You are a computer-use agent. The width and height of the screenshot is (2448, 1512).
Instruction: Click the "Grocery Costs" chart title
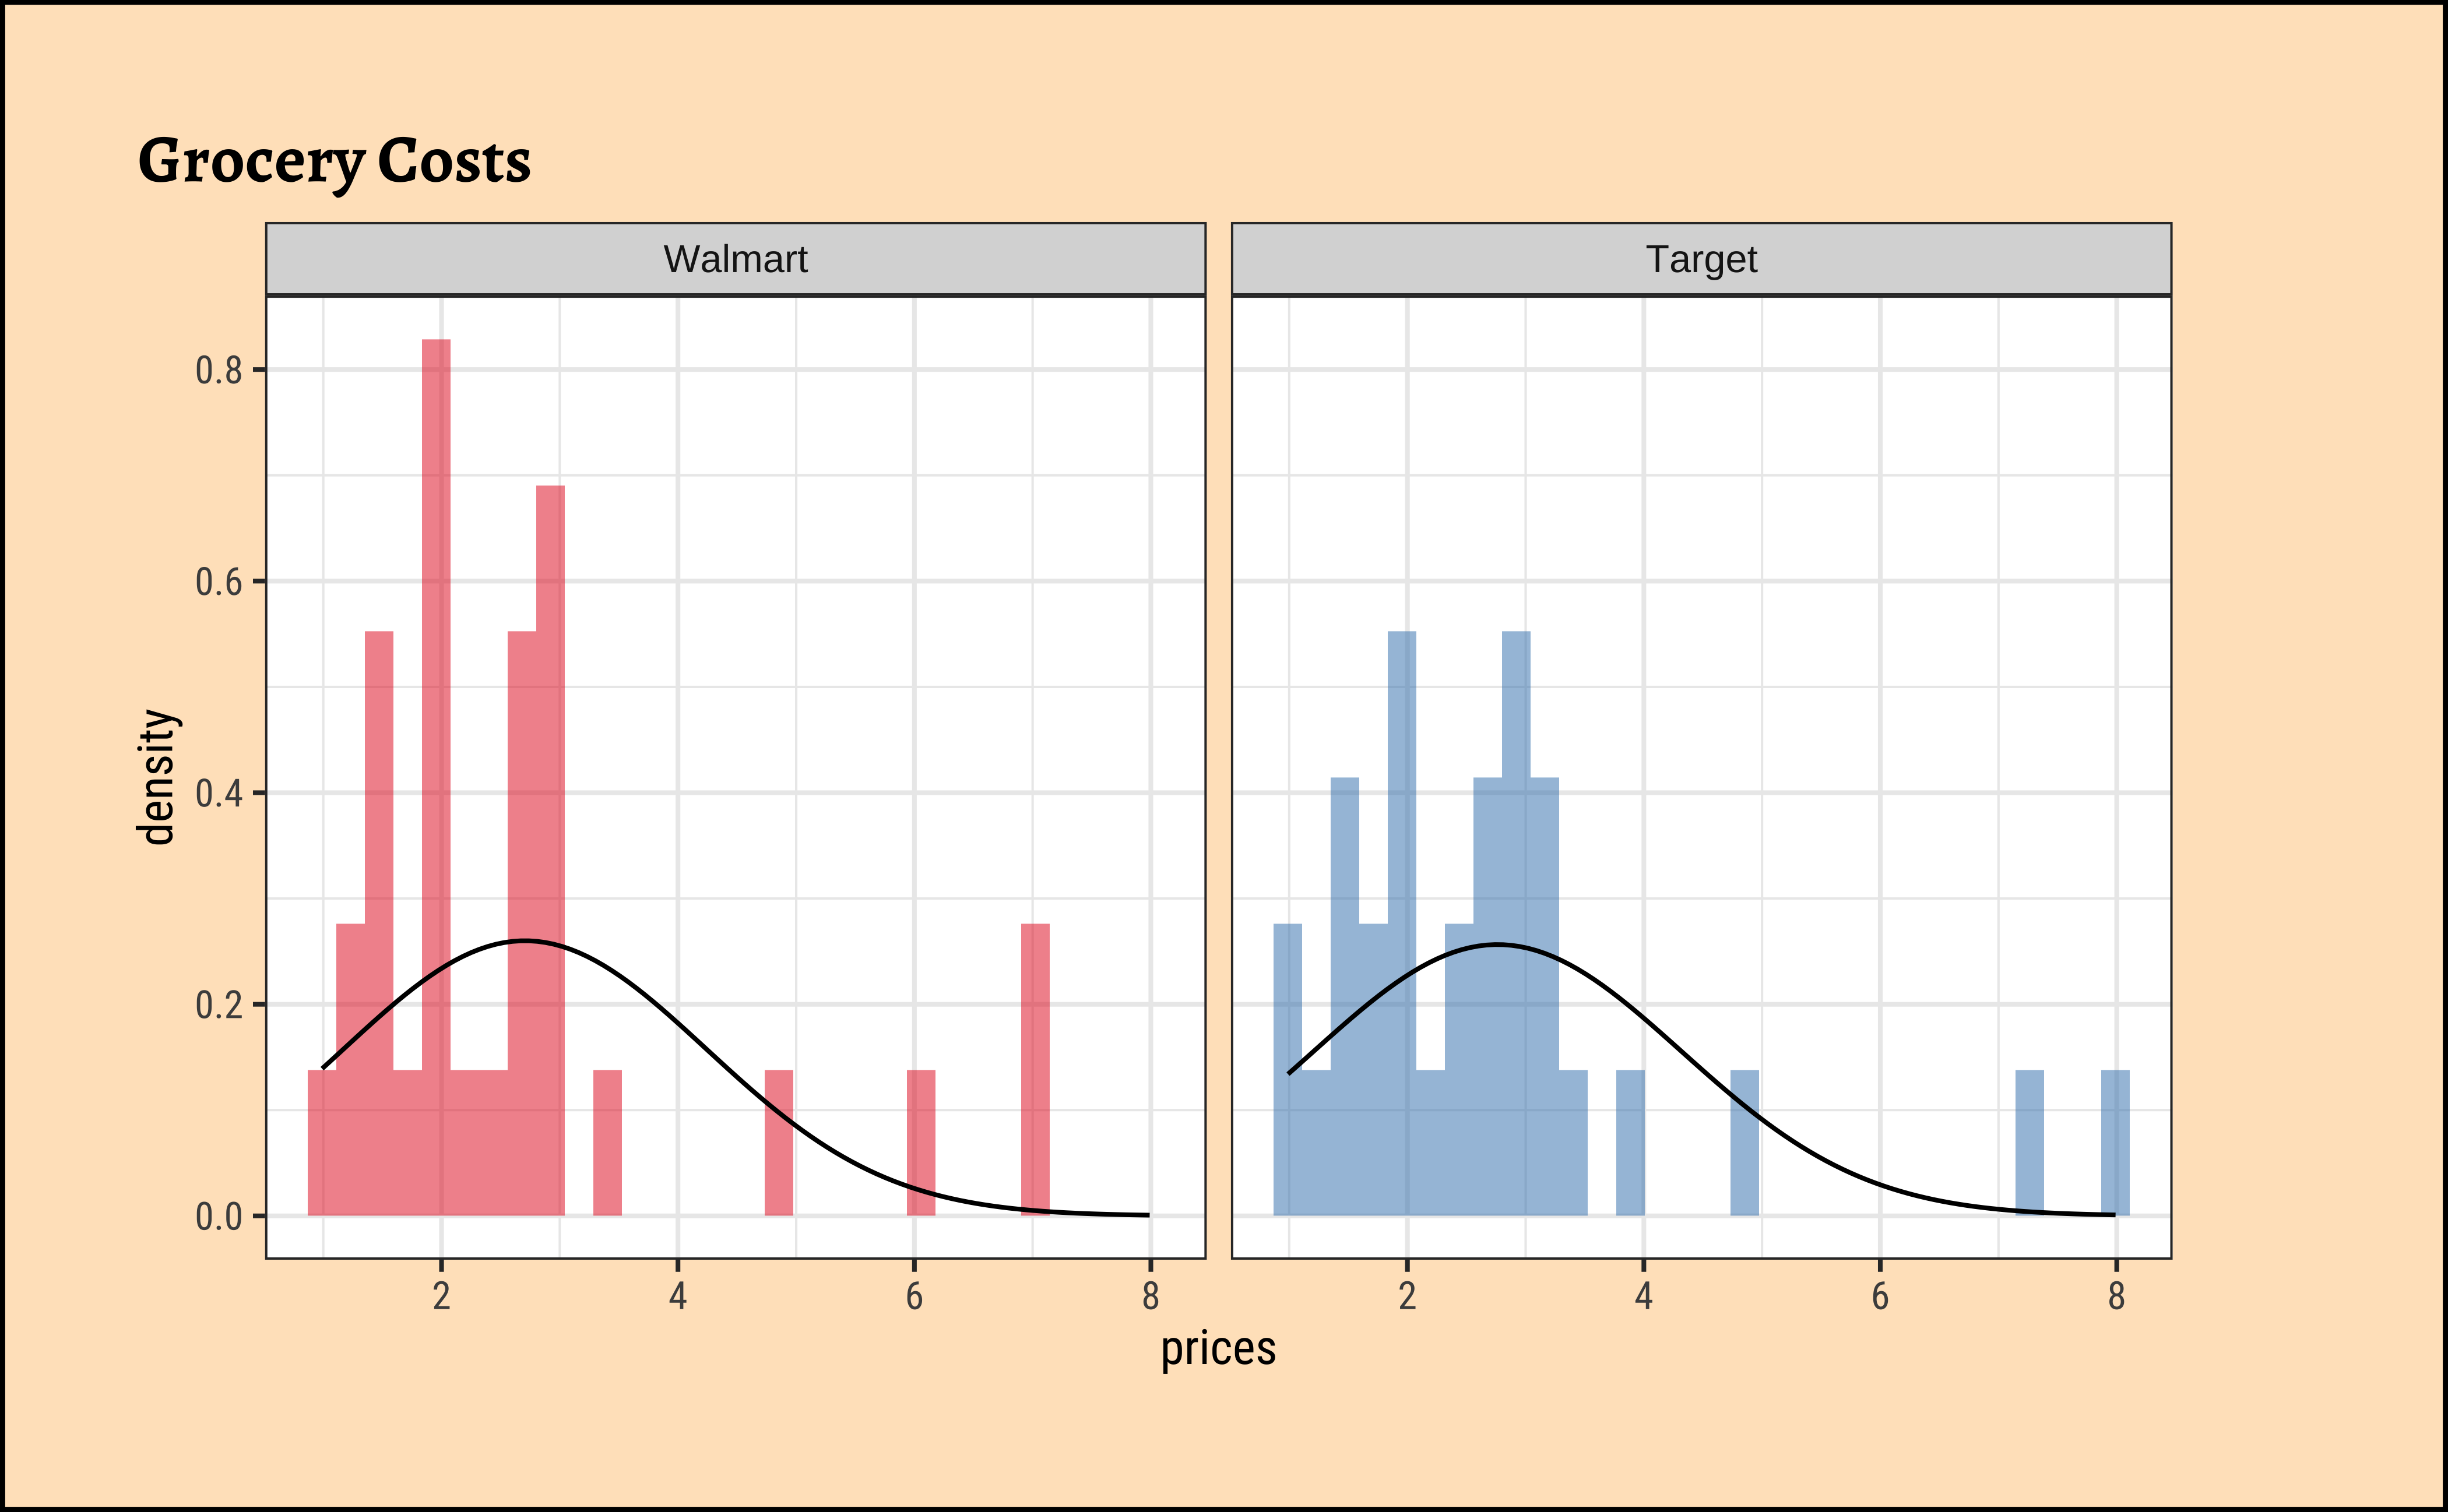[334, 162]
